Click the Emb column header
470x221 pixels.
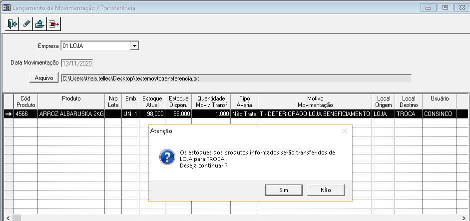[x=131, y=101]
